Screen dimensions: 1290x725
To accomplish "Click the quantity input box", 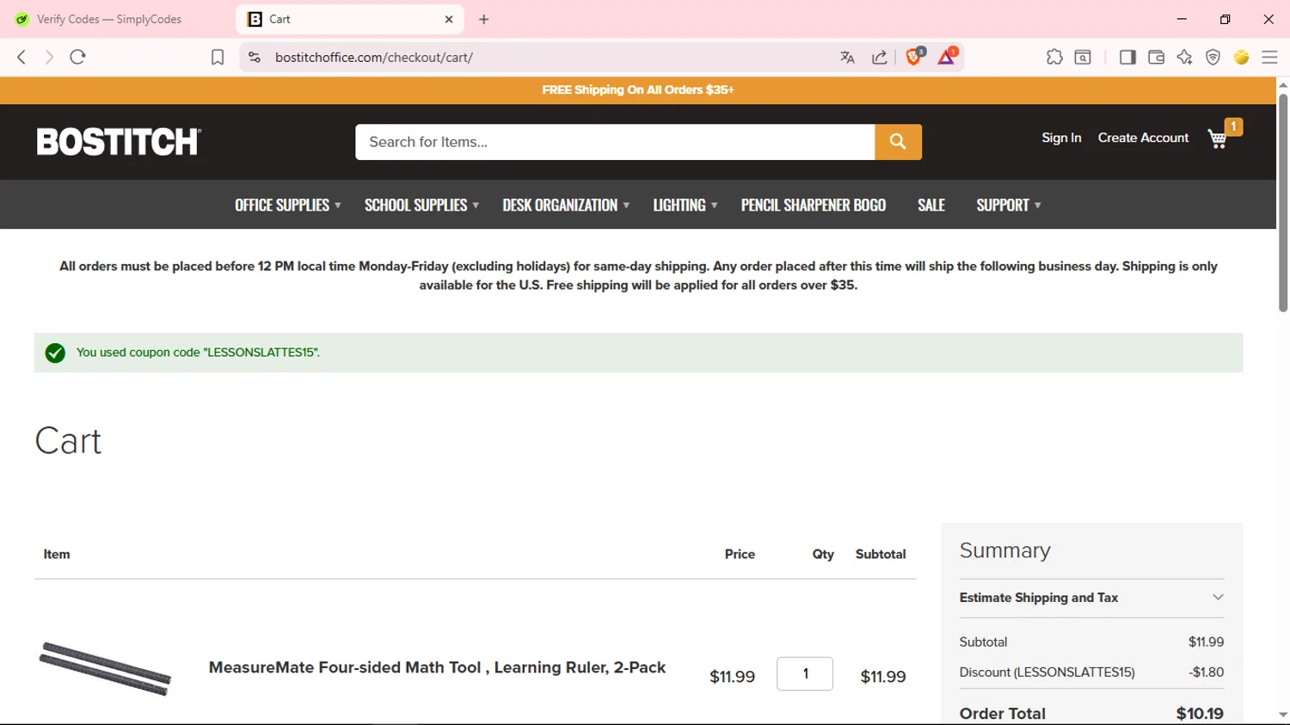I will click(805, 674).
